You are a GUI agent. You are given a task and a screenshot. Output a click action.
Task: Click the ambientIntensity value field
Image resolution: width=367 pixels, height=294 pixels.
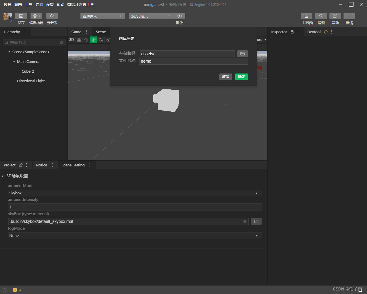tap(135, 207)
